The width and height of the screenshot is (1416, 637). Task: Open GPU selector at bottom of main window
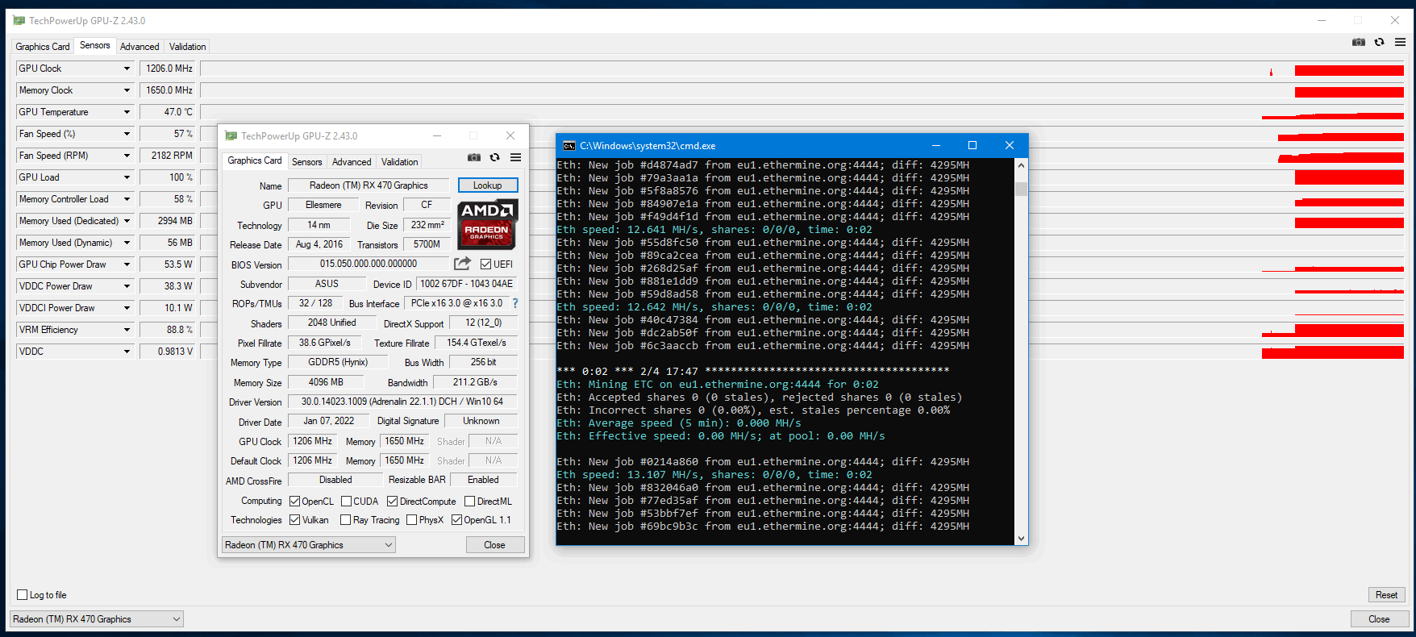(x=97, y=619)
